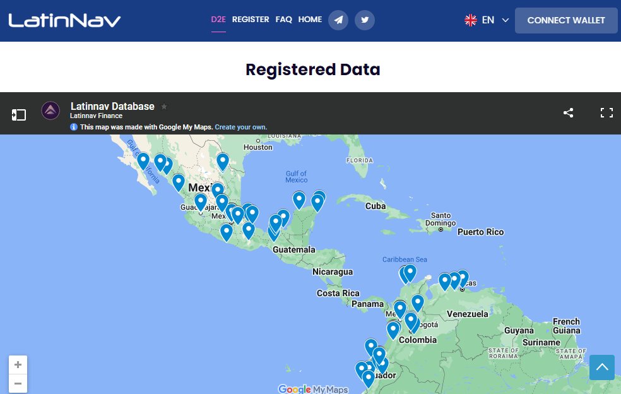621x394 pixels.
Task: Select the pin left of Guadalajara label
Action: 201,202
